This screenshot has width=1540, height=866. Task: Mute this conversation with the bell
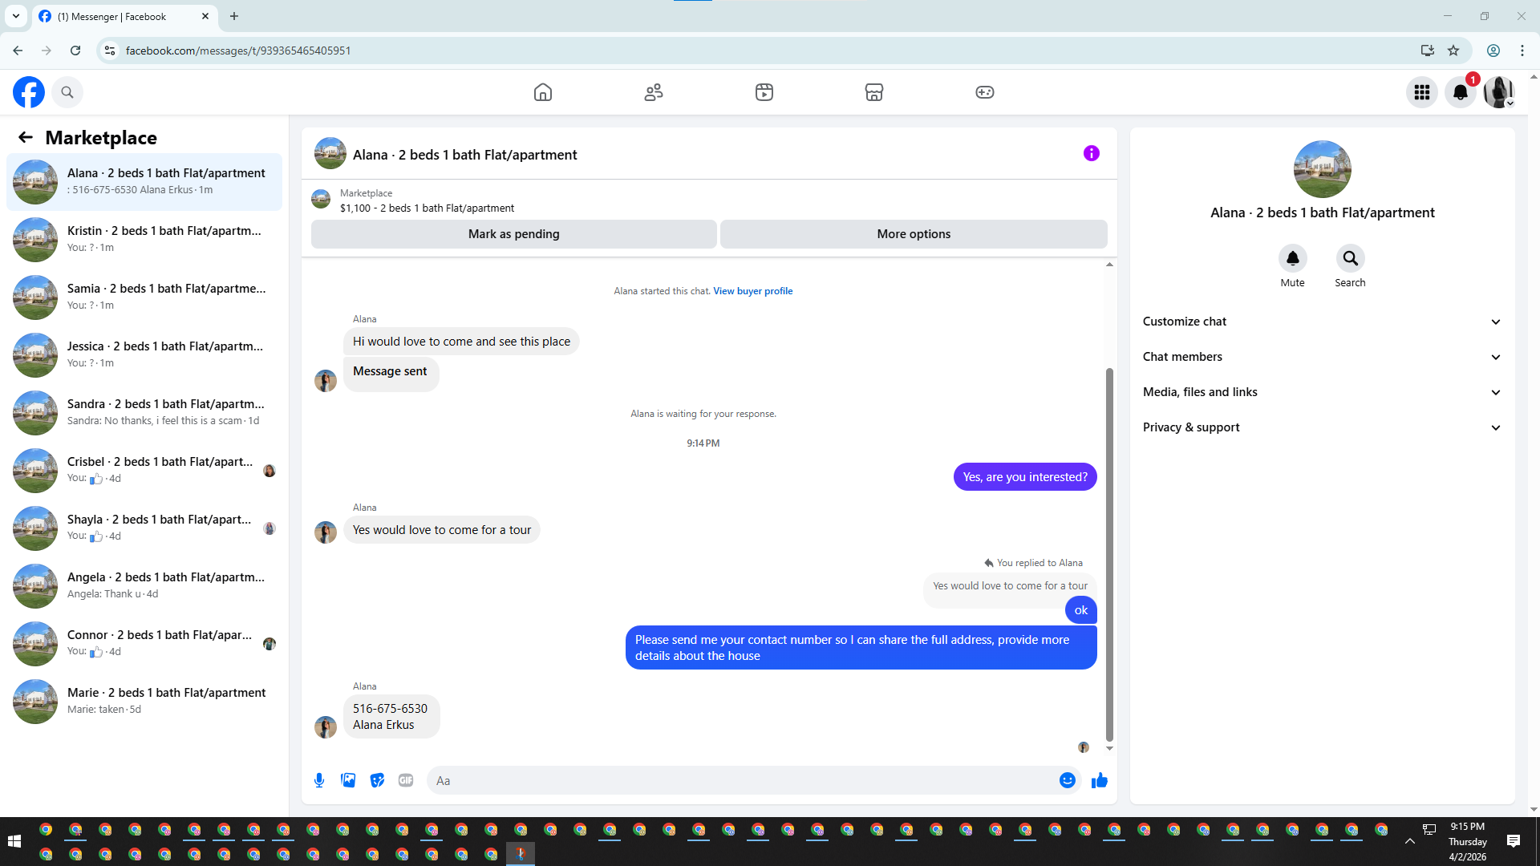pos(1293,258)
